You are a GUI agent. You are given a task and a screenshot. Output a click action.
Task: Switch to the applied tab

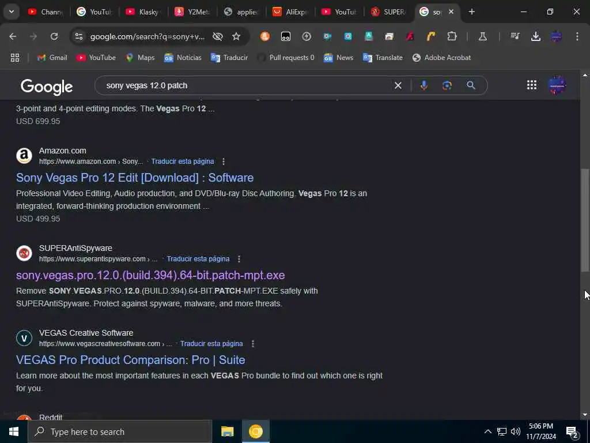241,12
